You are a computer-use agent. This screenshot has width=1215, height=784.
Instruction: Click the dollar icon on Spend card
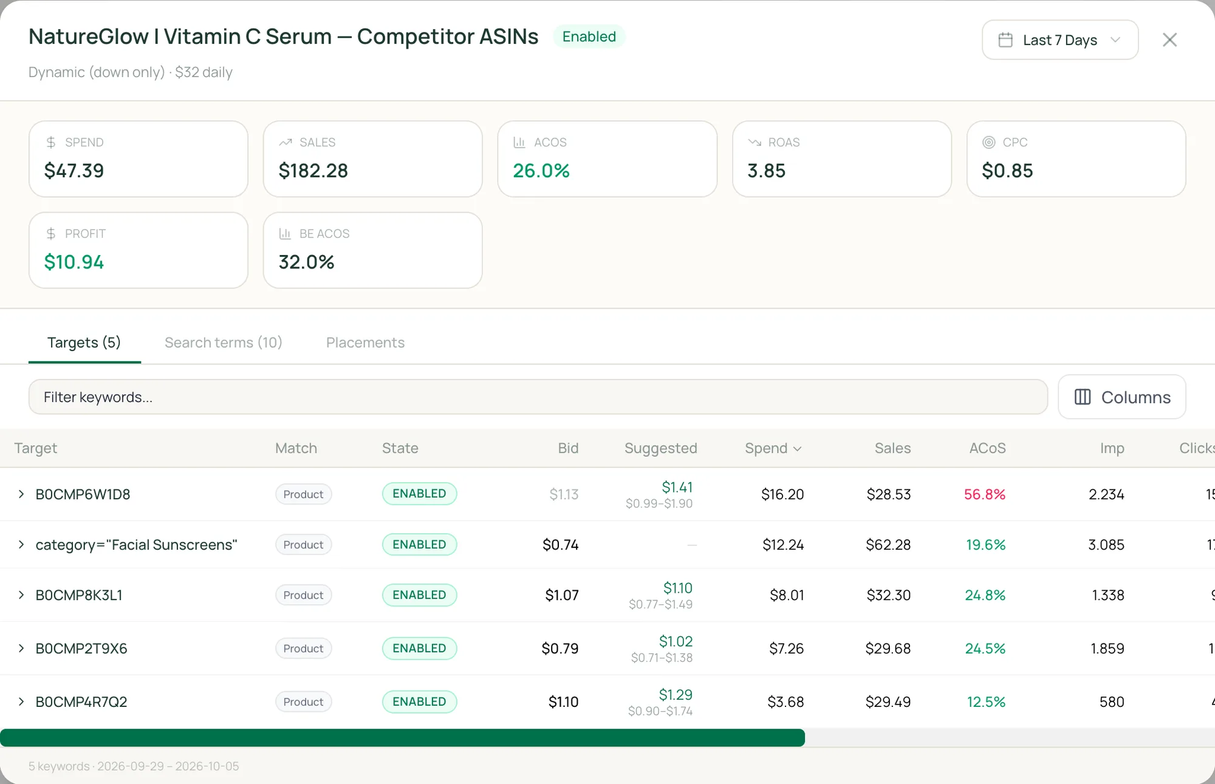[x=51, y=142]
